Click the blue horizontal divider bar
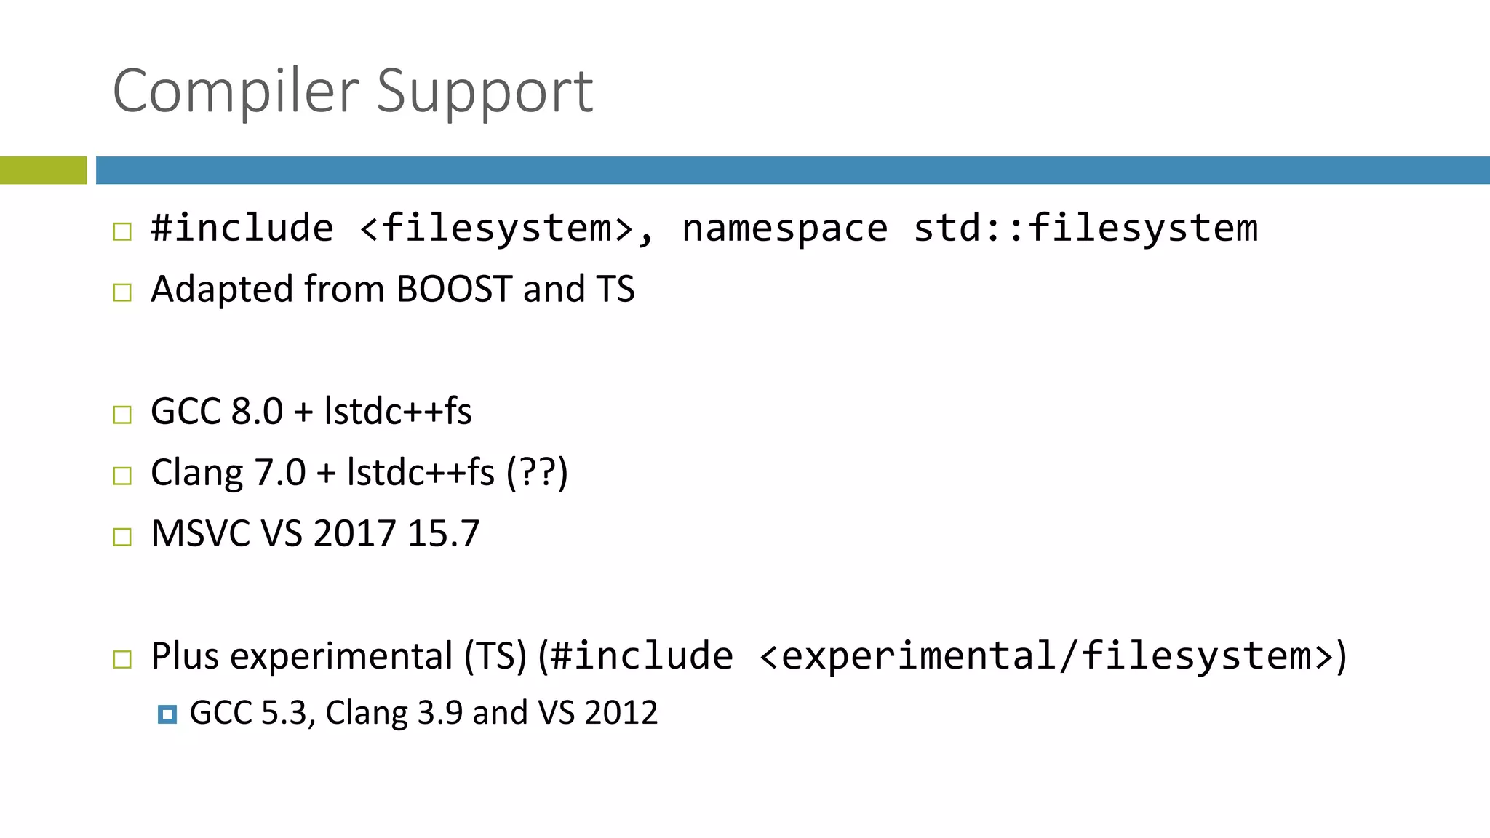The height and width of the screenshot is (838, 1490). point(793,170)
